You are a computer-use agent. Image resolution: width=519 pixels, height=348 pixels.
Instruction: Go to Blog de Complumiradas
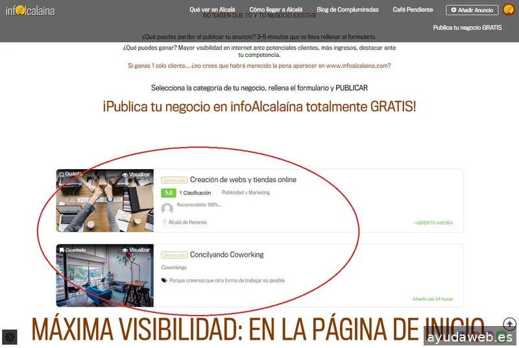[x=348, y=10]
